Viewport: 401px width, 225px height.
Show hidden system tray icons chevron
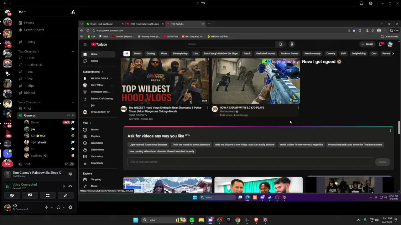tap(358, 220)
